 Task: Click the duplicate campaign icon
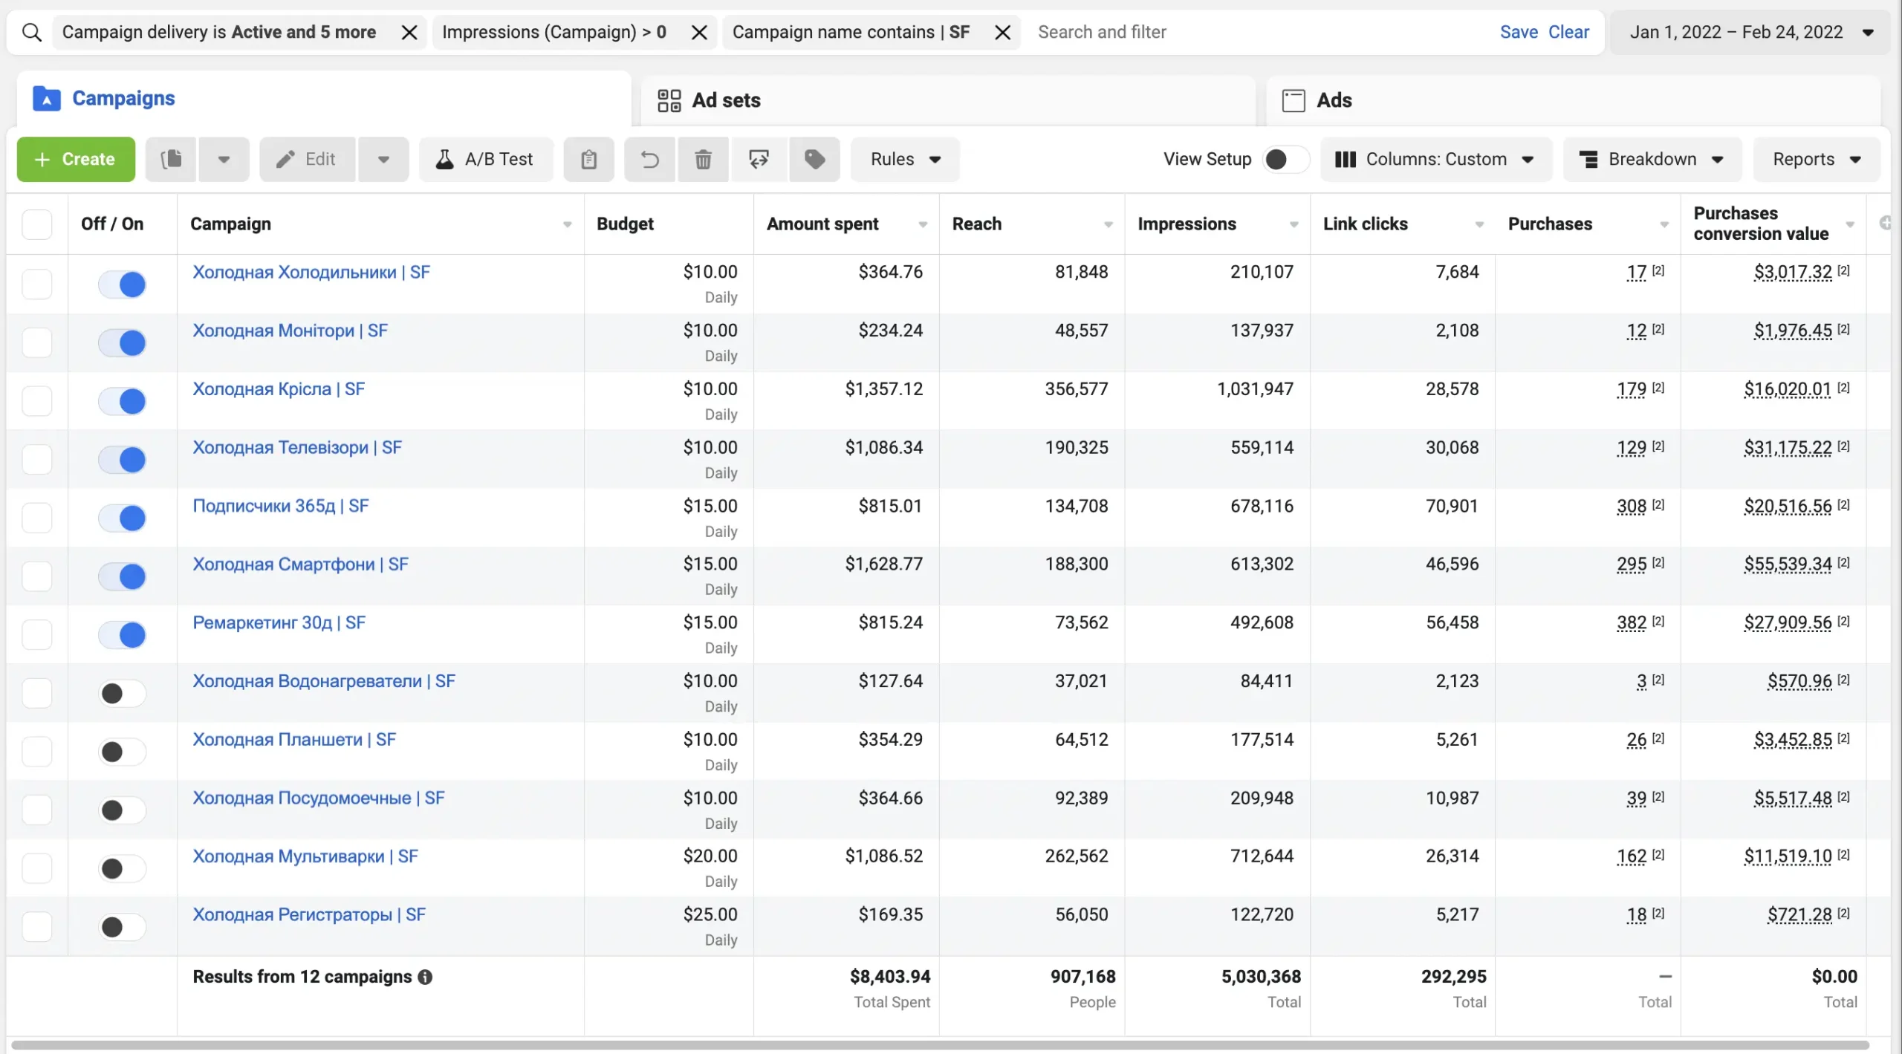click(171, 159)
